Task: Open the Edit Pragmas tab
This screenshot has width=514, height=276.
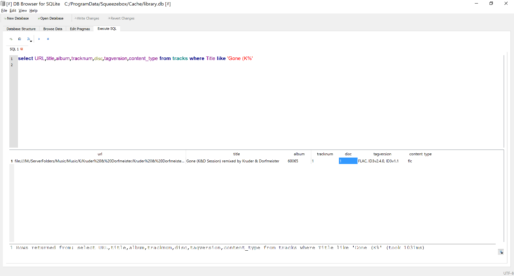Action: [x=80, y=29]
